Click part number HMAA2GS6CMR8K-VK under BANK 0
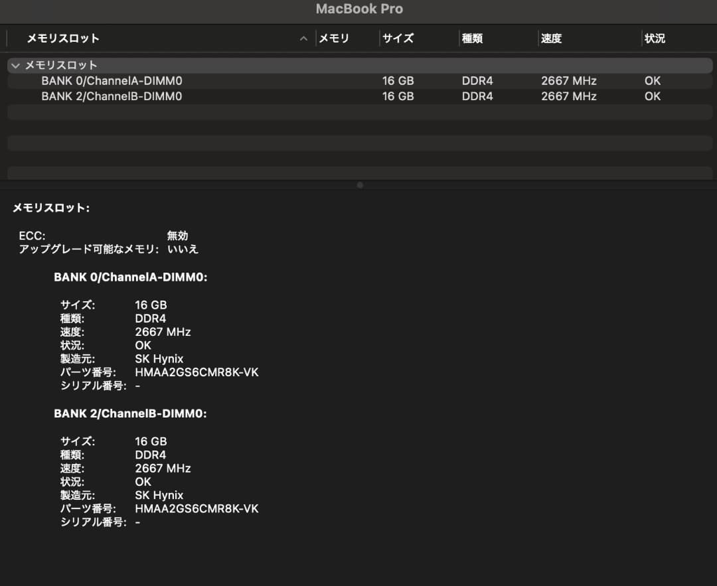The height and width of the screenshot is (586, 717). [197, 372]
